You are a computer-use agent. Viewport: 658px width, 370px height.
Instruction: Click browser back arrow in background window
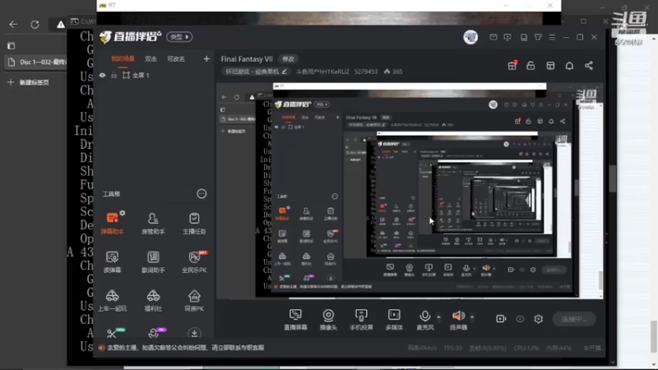[x=13, y=25]
